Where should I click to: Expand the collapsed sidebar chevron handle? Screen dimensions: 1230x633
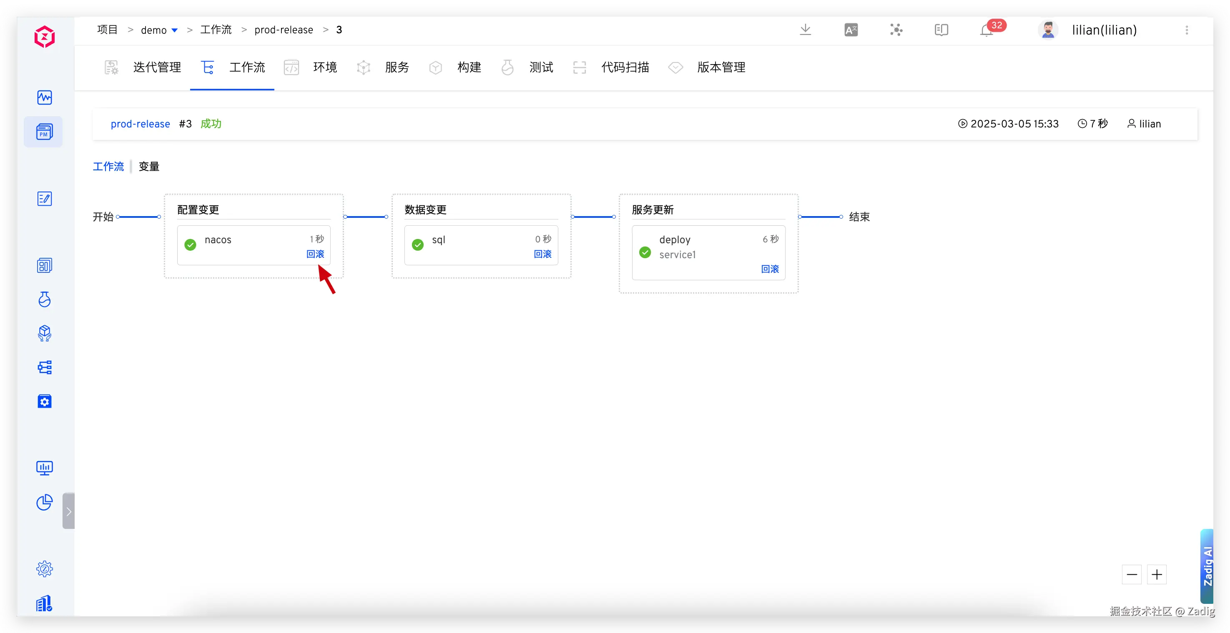pyautogui.click(x=69, y=511)
